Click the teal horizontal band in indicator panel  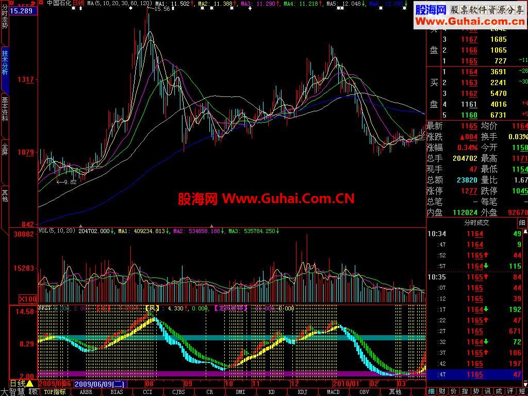[x=232, y=337]
